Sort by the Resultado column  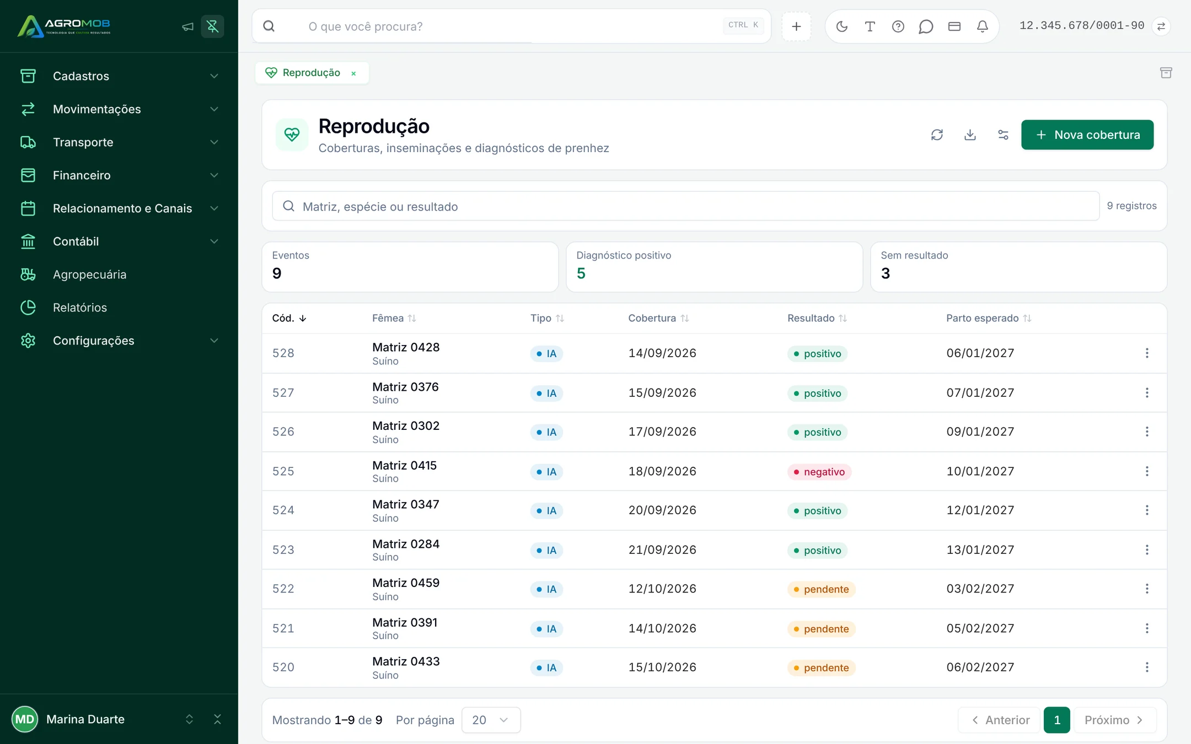[x=817, y=318]
